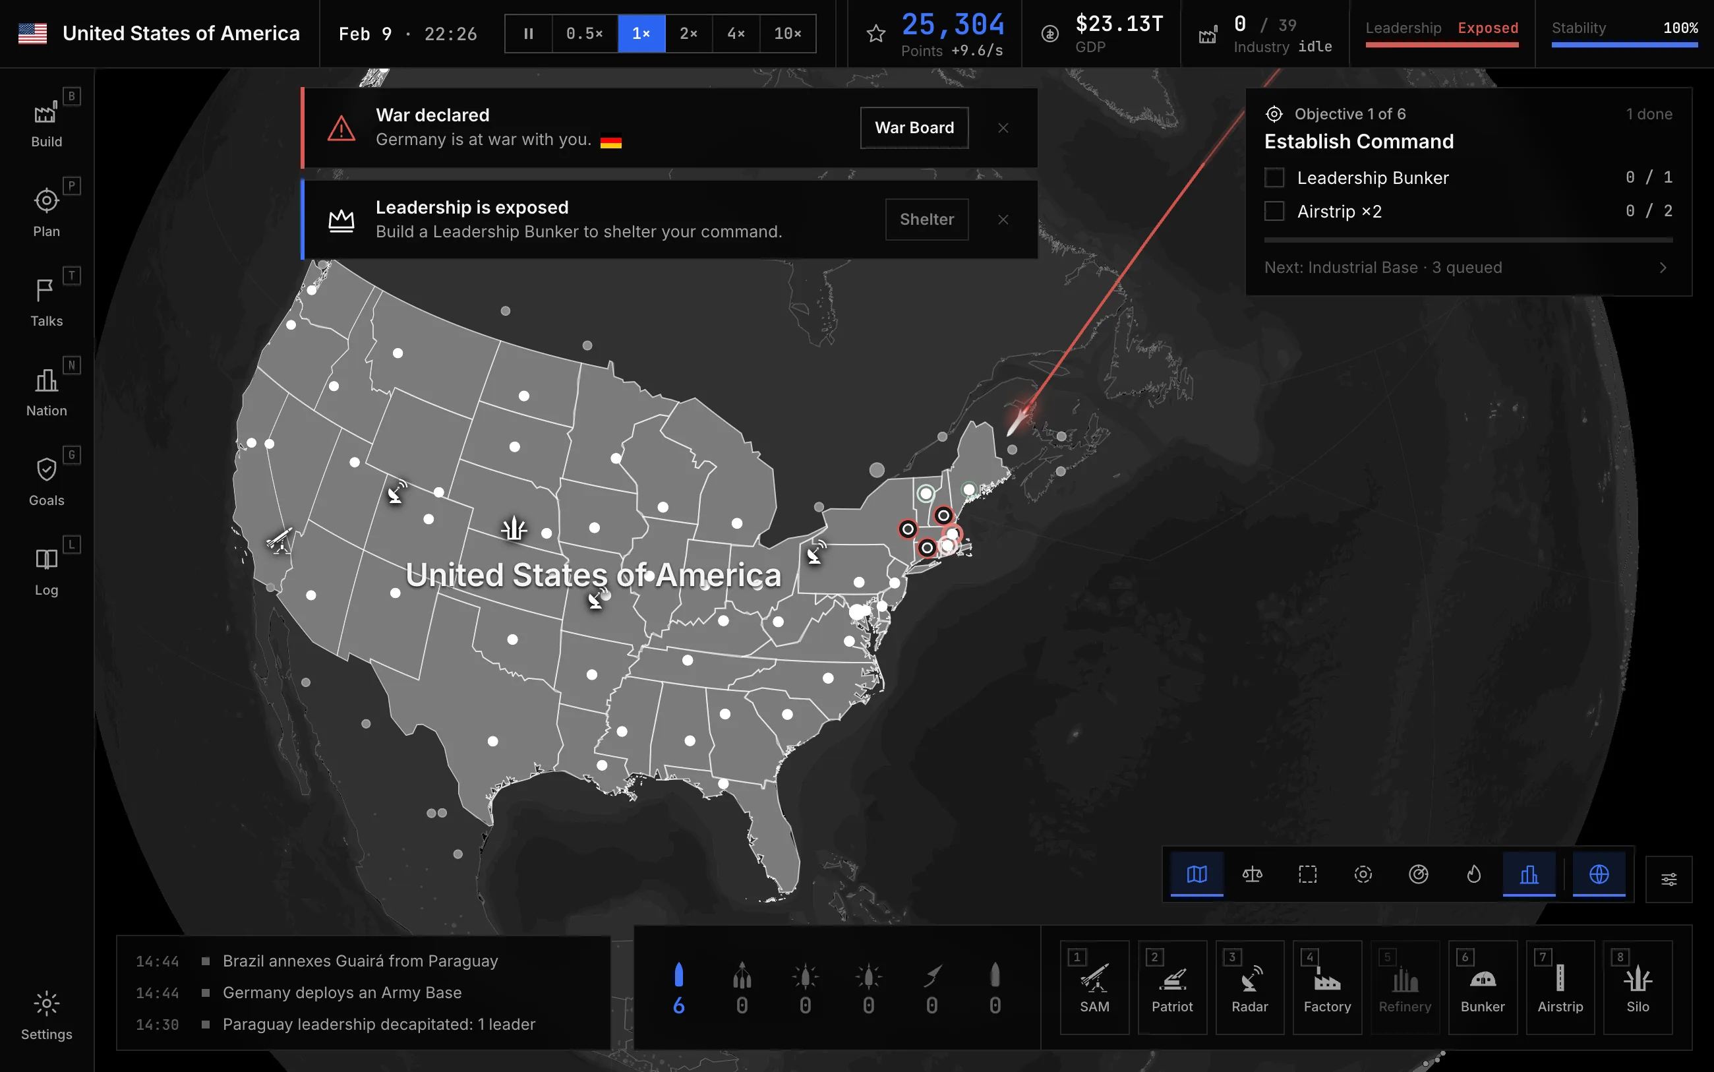Dismiss the War declared notification
Screen dimensions: 1714x1072
click(1003, 128)
